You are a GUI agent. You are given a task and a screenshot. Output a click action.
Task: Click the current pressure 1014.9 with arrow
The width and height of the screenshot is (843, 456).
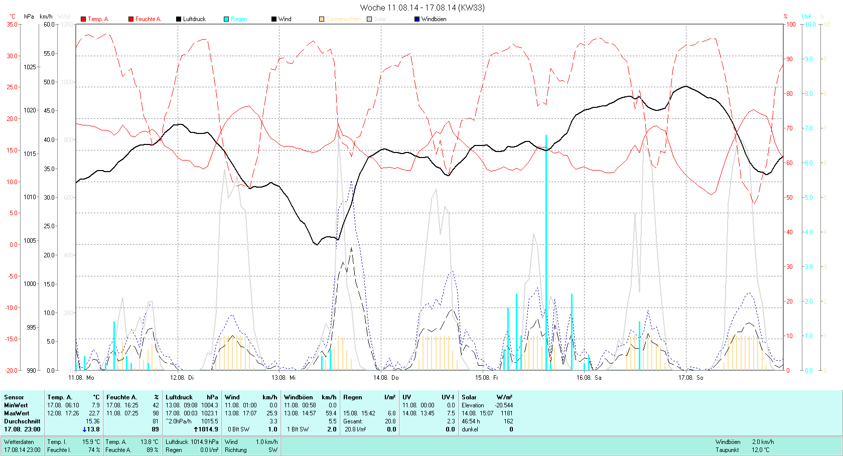(206, 429)
